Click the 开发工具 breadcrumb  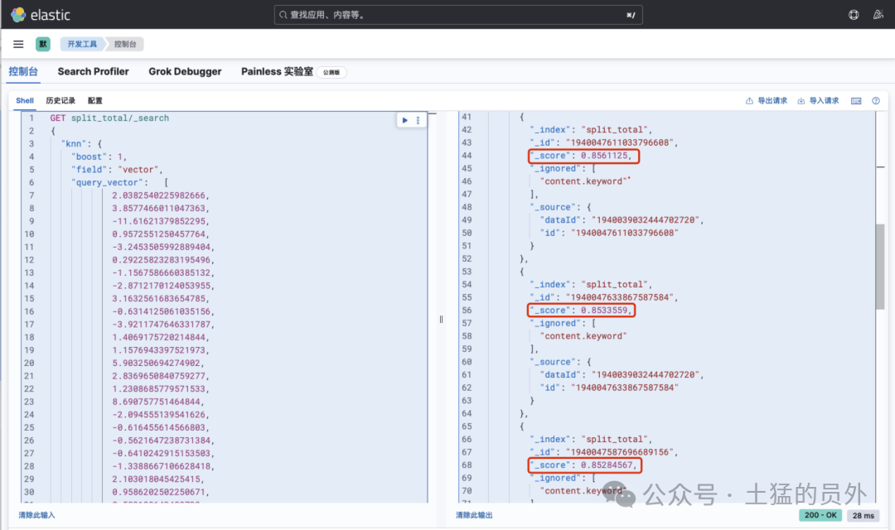pos(81,44)
